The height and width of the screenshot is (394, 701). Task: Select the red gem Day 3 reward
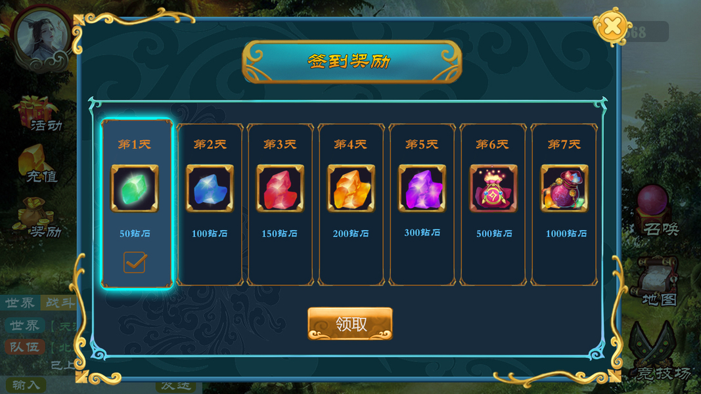[x=281, y=188]
